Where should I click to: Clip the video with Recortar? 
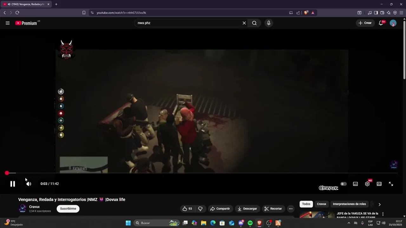click(273, 209)
